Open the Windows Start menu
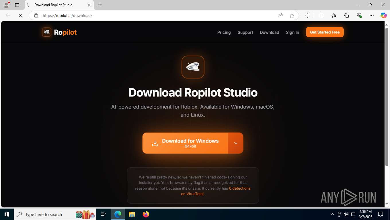The width and height of the screenshot is (390, 220). [7, 214]
